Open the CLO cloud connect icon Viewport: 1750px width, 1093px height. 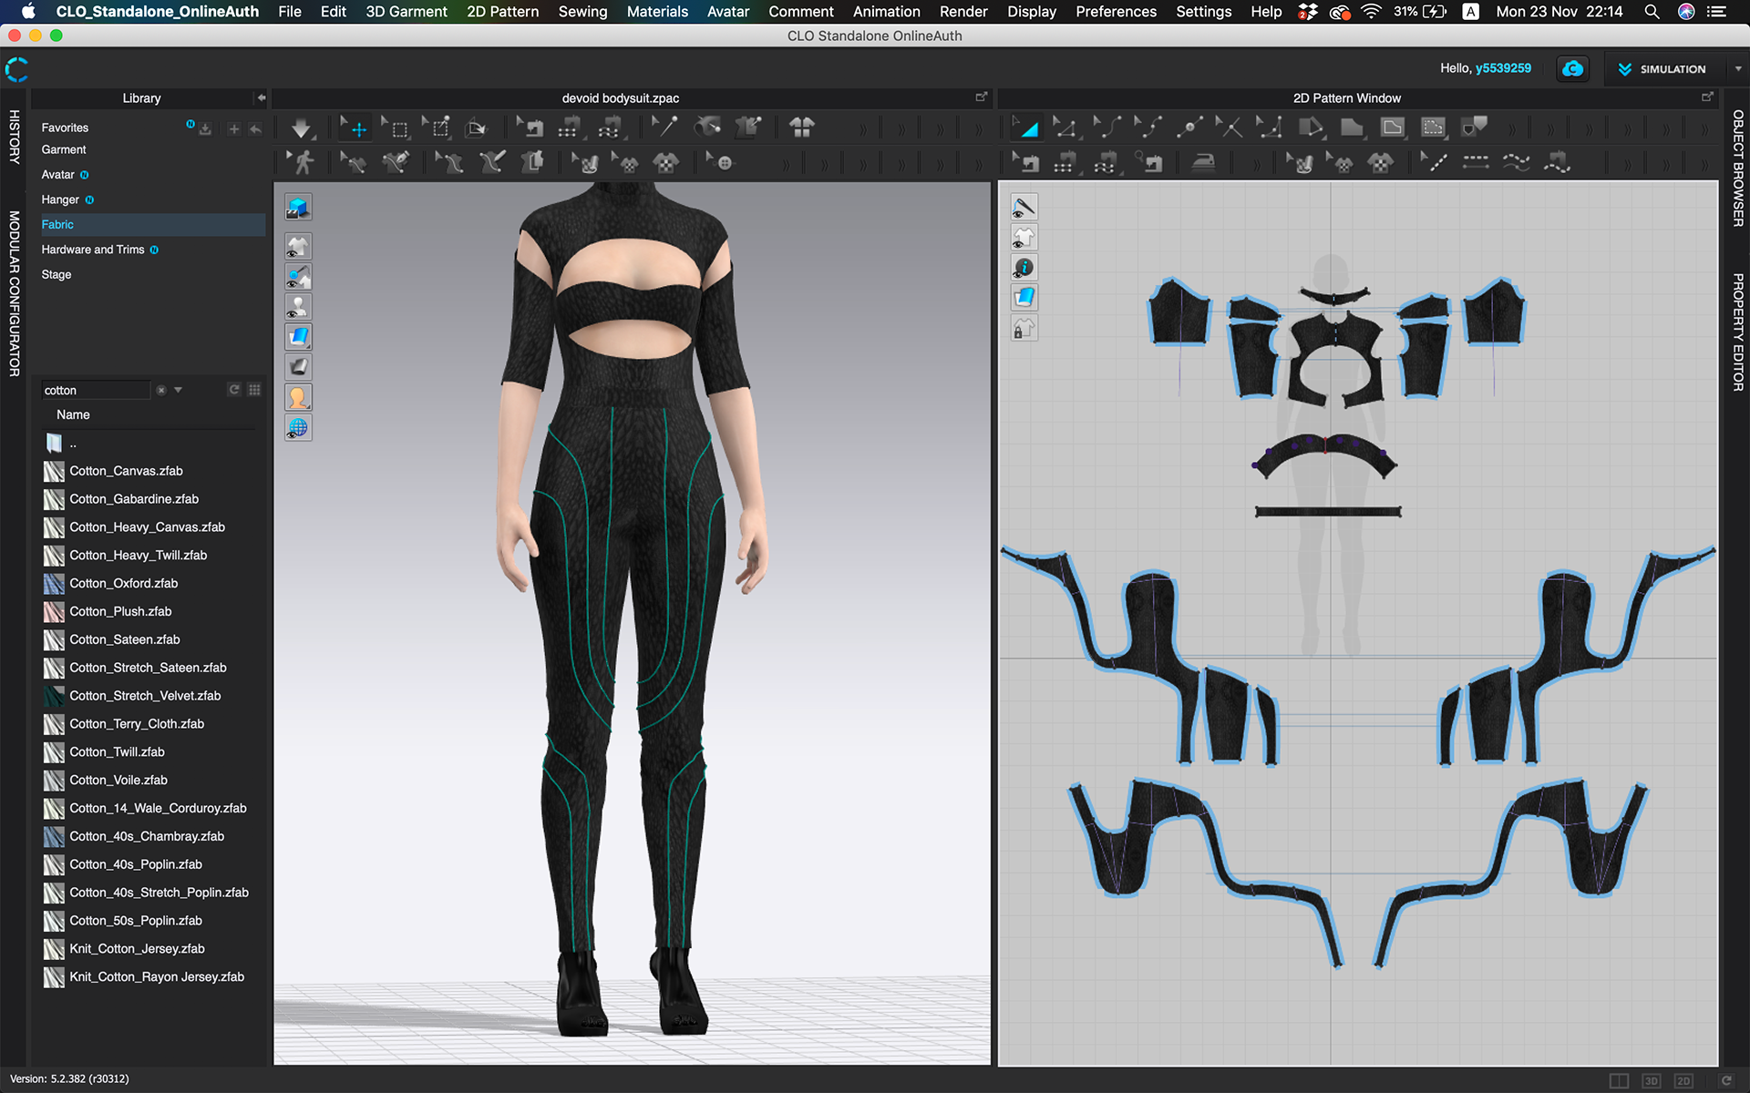(1573, 68)
